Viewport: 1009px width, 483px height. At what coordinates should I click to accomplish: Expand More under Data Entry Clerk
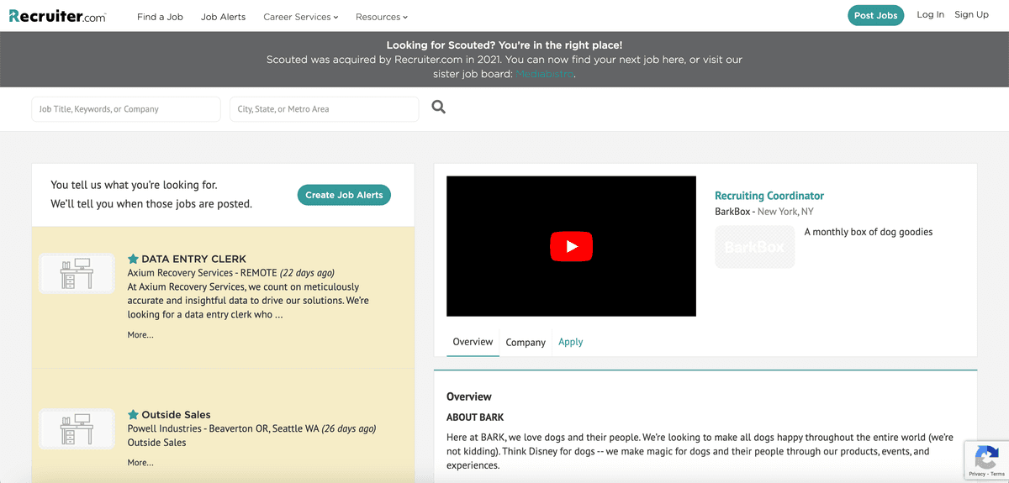(140, 335)
